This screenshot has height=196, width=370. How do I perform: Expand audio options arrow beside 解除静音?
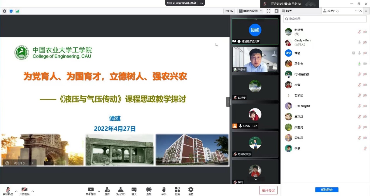(16, 191)
